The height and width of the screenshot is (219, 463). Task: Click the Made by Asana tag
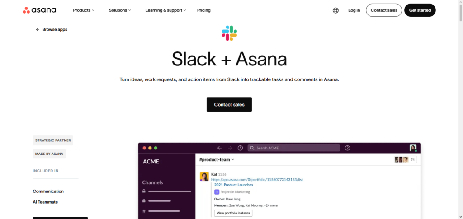49,154
